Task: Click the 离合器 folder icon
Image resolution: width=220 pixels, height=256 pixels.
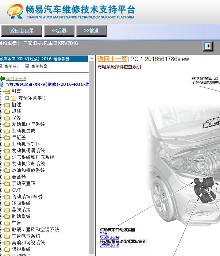Action: [7, 177]
